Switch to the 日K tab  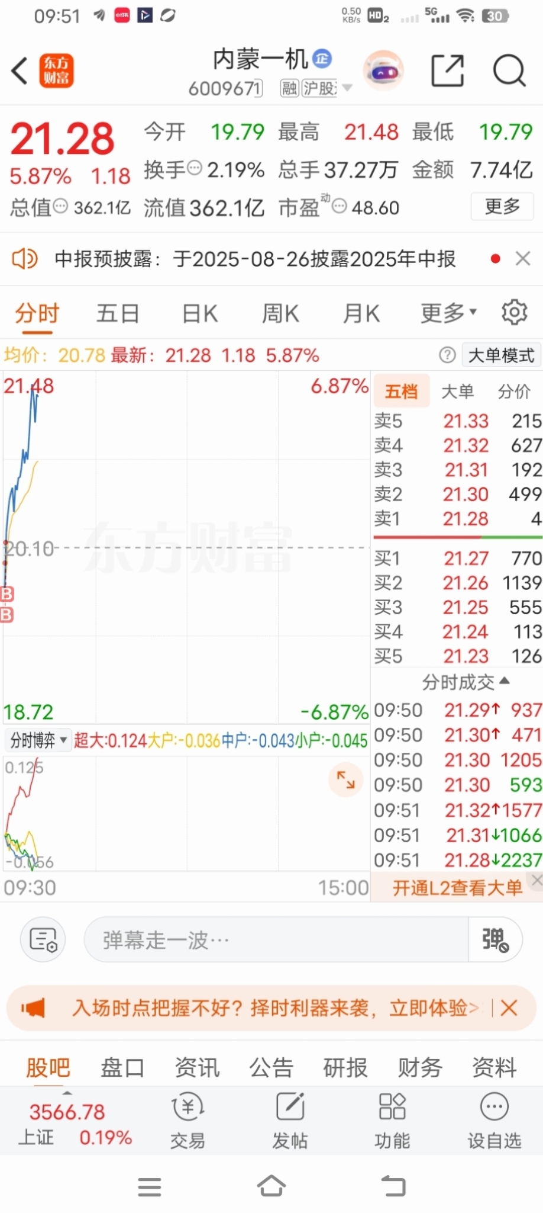click(200, 313)
